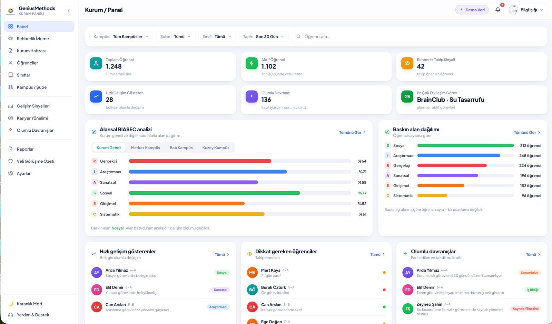This screenshot has width=552, height=324.
Task: Open the Kampüs filter dropdown
Action: tap(121, 37)
